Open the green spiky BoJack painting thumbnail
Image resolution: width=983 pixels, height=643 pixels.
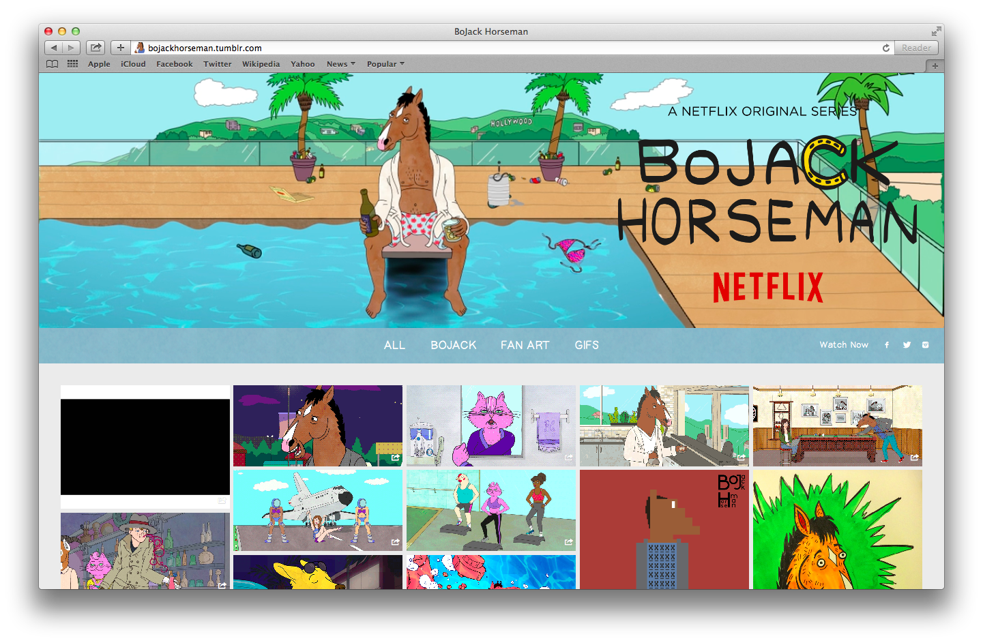coord(838,529)
